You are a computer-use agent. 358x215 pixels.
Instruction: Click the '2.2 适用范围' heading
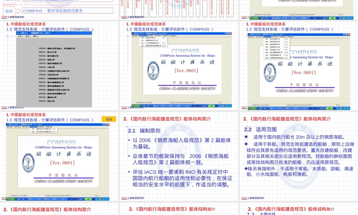261,130
